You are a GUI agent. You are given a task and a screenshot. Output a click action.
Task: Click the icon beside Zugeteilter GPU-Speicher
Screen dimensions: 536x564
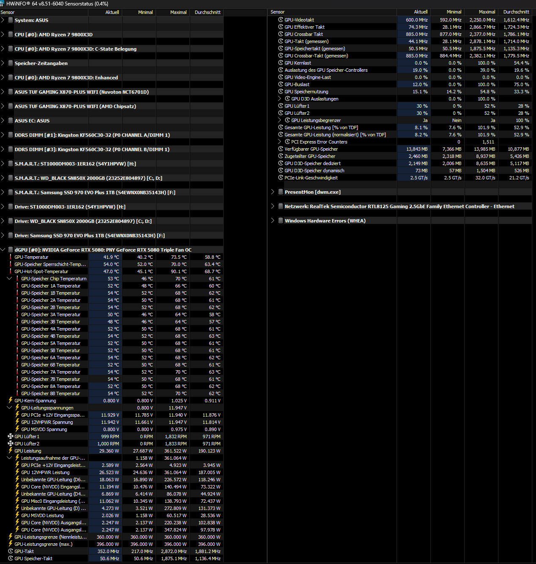[x=281, y=156]
